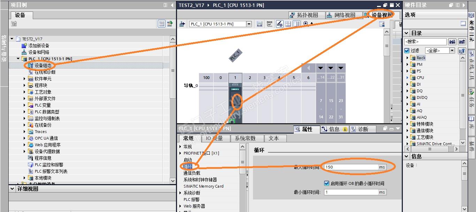
Task: Click the catalog search upward icon
Action: 462,42
